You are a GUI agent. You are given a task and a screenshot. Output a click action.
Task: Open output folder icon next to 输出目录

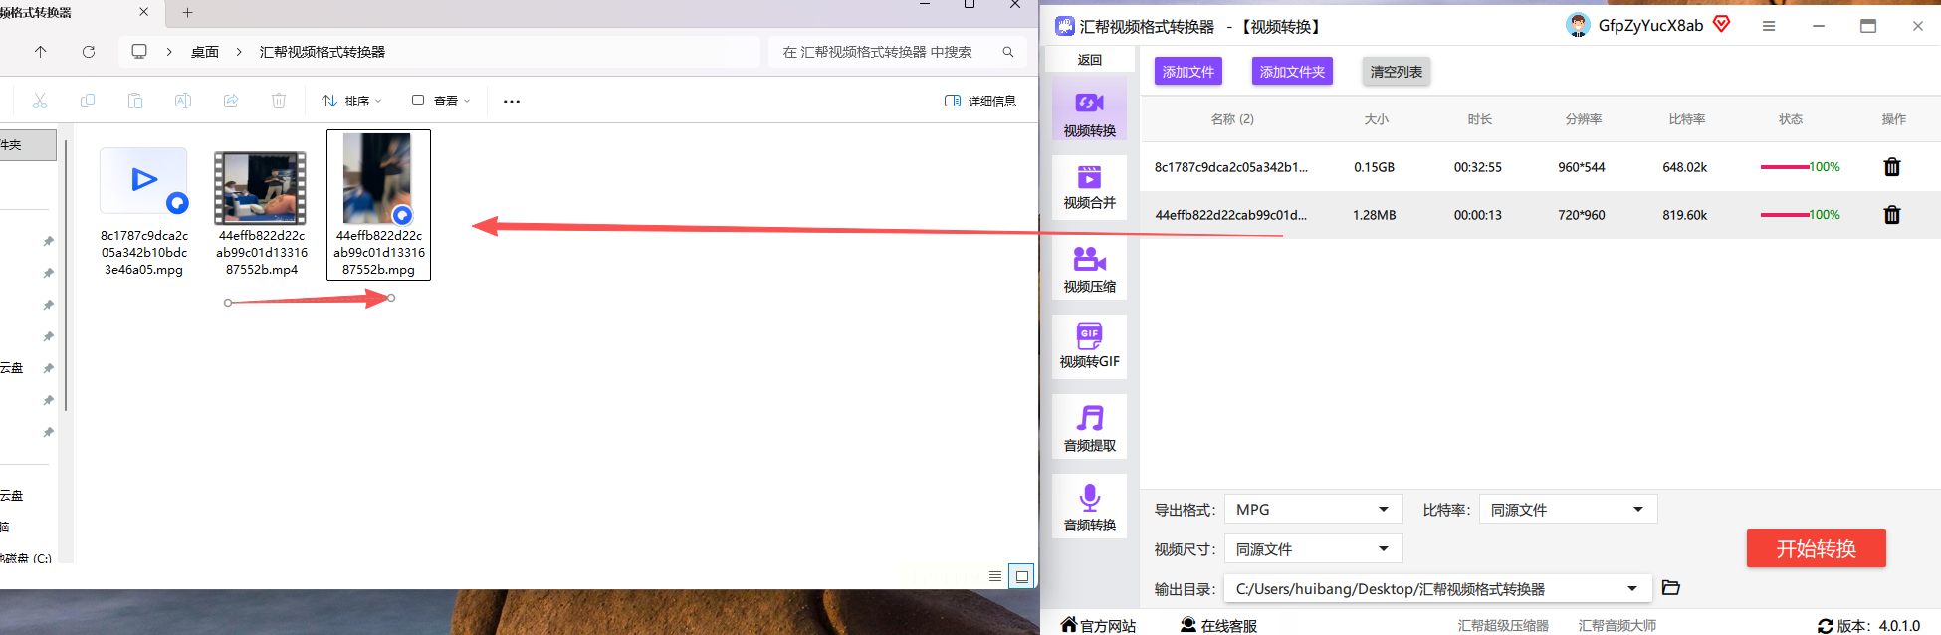[x=1671, y=588]
